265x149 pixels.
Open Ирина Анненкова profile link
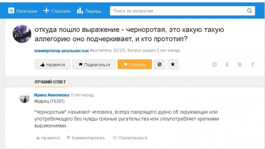coord(51,95)
